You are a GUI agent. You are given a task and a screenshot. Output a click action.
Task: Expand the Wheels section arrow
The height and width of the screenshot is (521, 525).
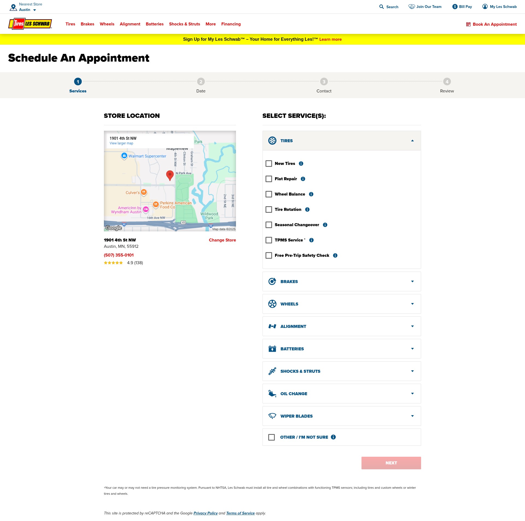tap(412, 304)
